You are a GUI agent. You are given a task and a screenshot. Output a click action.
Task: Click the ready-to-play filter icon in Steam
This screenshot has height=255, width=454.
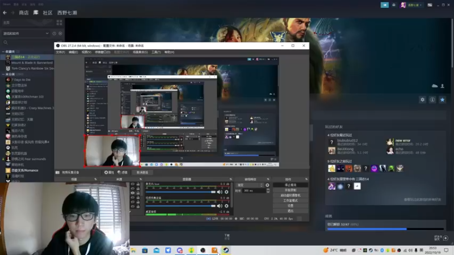pyautogui.click(x=60, y=33)
